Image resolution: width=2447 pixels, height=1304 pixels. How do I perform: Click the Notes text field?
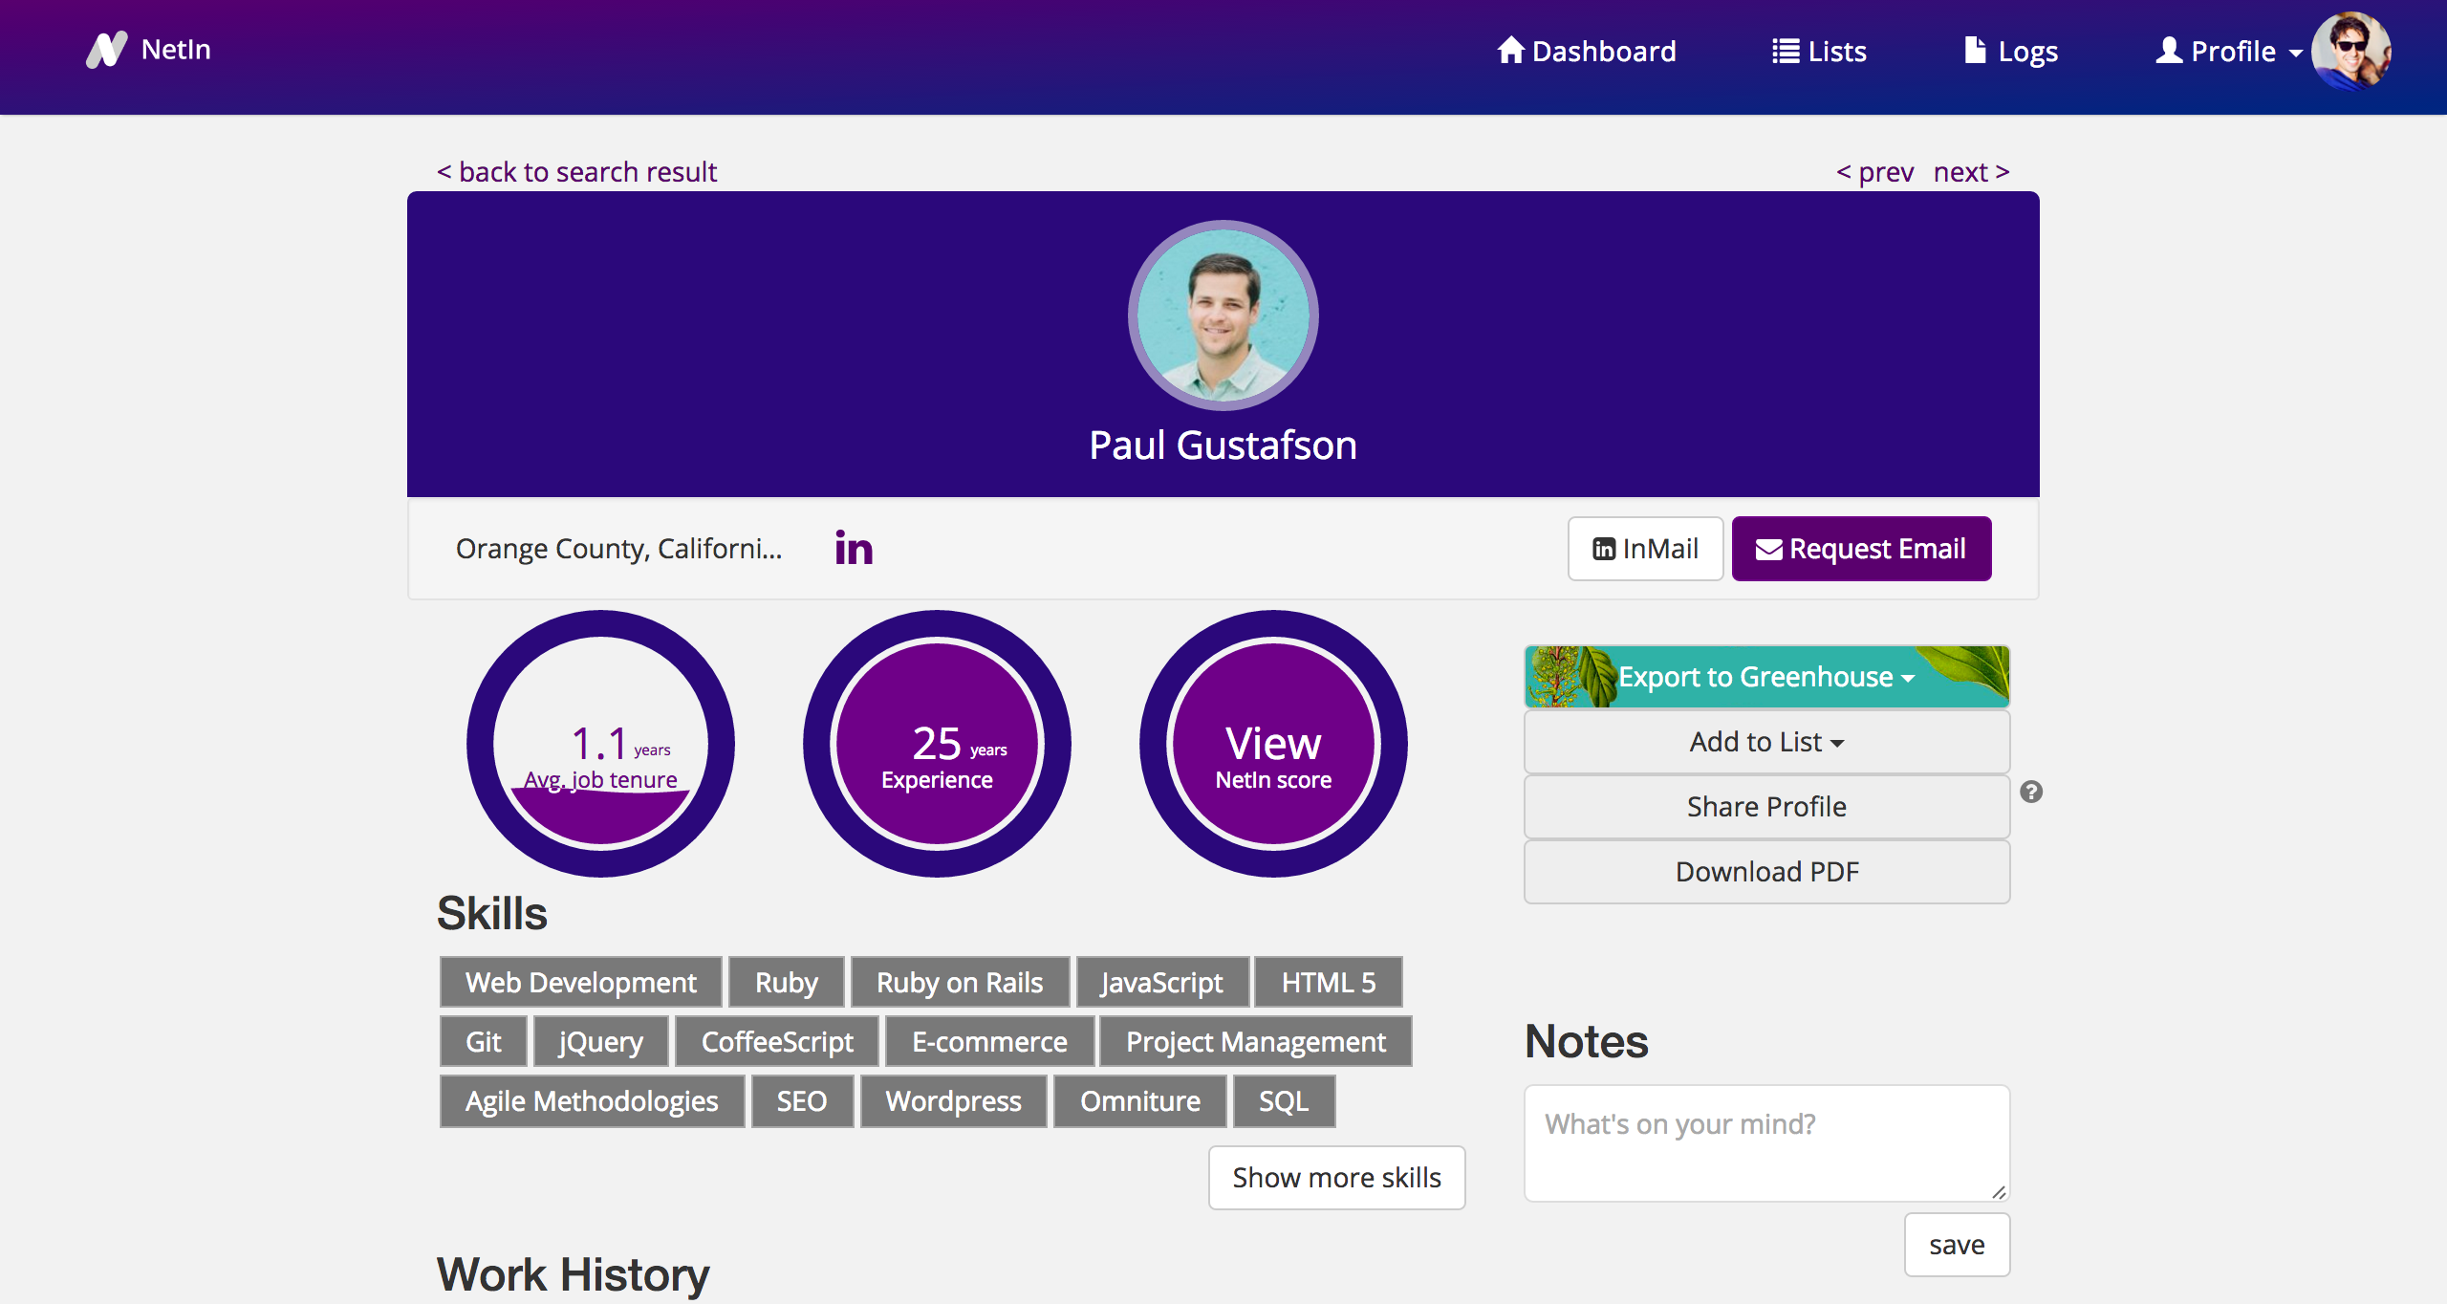(x=1766, y=1142)
